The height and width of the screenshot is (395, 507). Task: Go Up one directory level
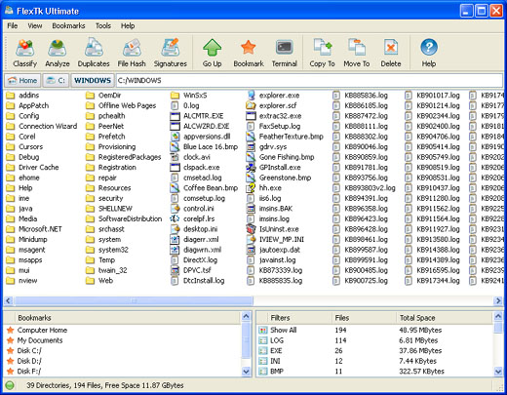(212, 53)
